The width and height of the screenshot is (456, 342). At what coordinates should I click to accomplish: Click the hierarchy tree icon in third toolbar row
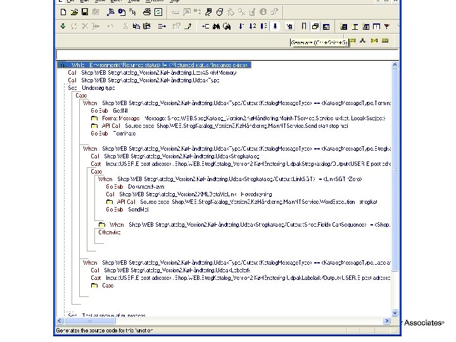pos(363,41)
